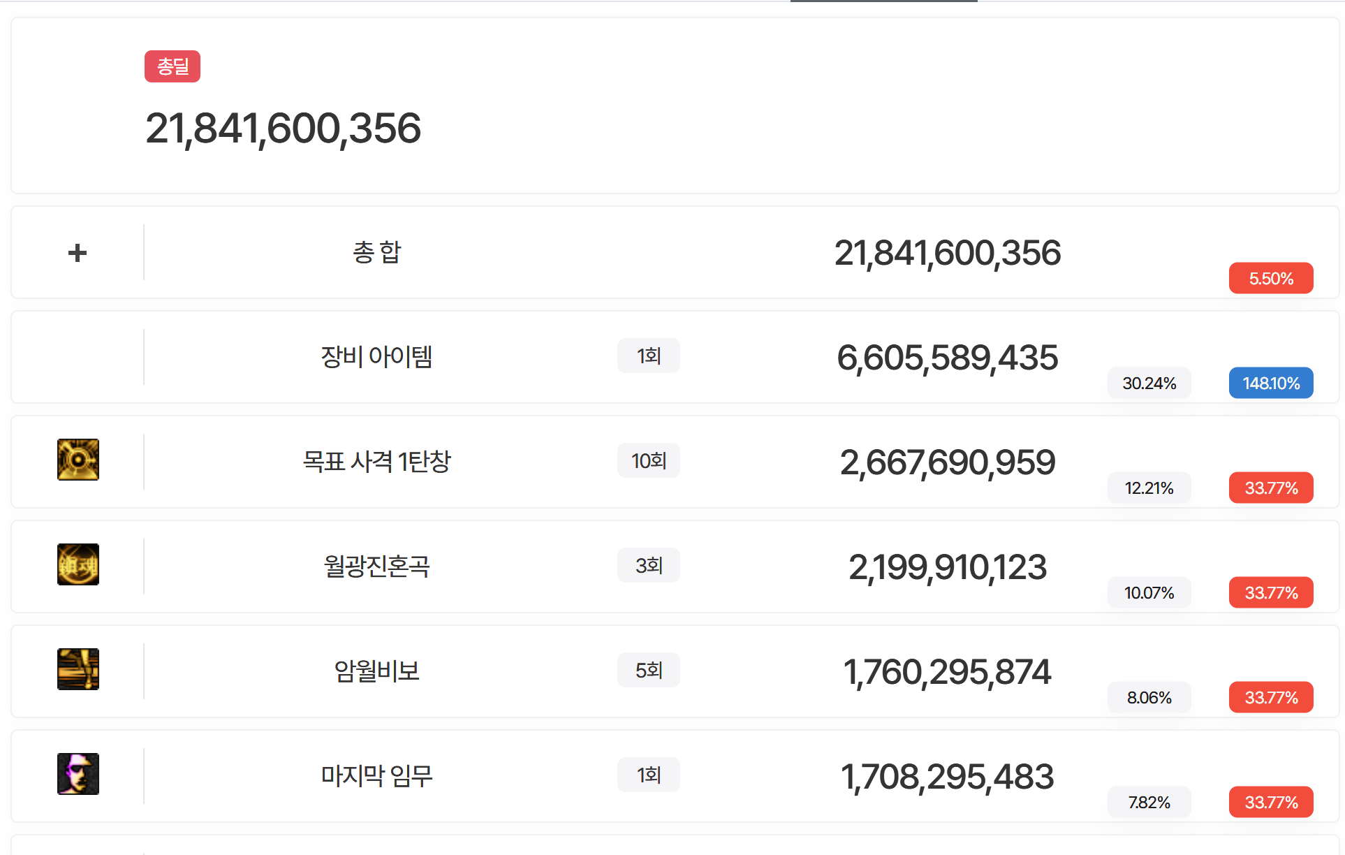
Task: Click the 12.21% share badge
Action: click(1149, 488)
